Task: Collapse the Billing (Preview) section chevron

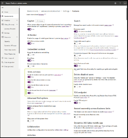Action: (x=17, y=24)
